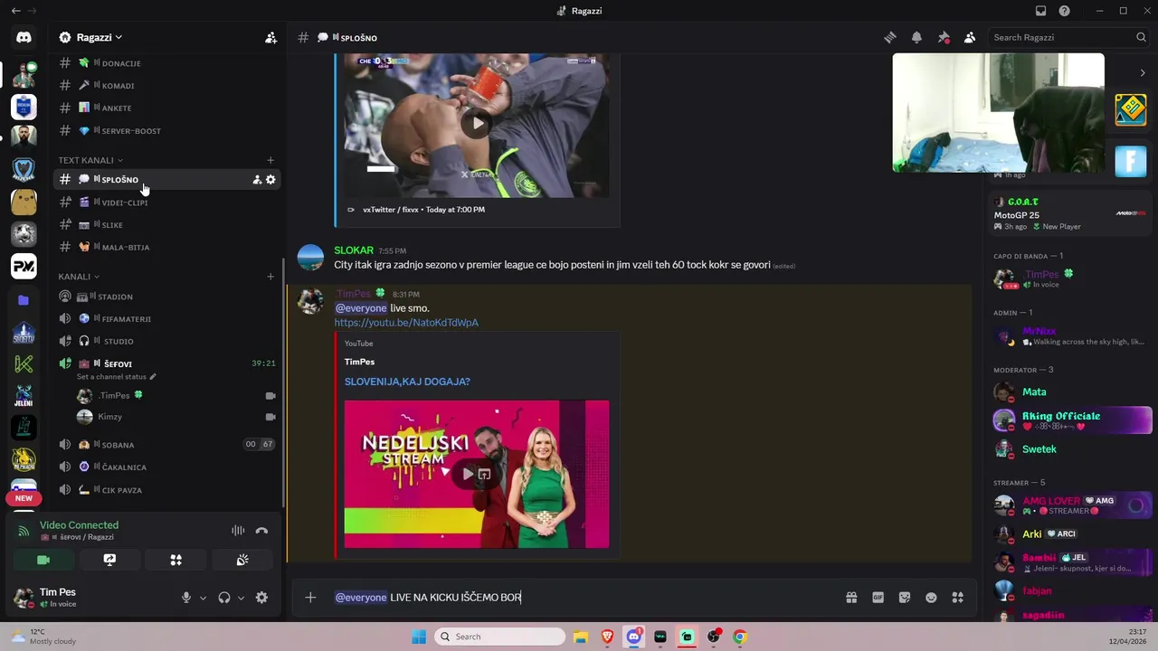Click the Windows taskbar search box
The width and height of the screenshot is (1158, 651).
pos(499,637)
